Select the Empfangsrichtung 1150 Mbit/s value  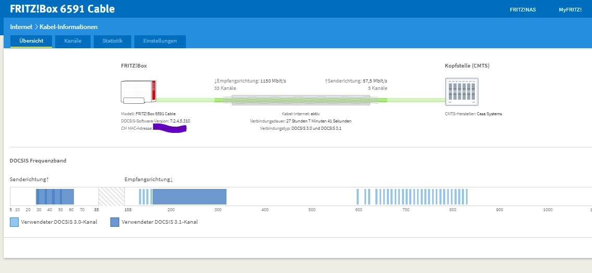tap(273, 81)
